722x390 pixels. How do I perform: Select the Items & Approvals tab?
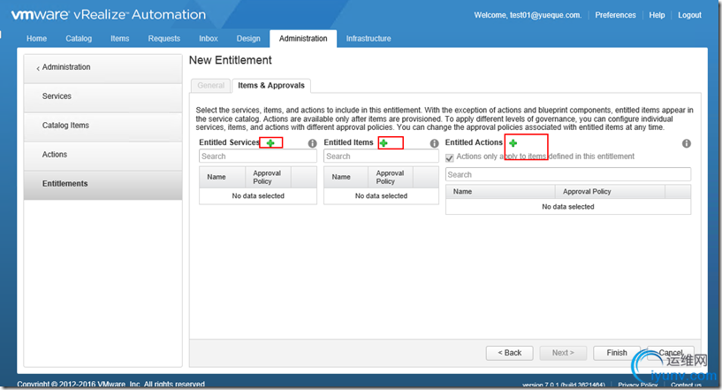click(x=271, y=85)
